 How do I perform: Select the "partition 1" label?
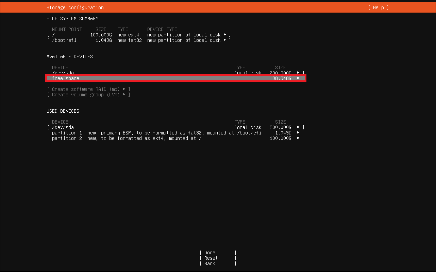tap(67, 133)
